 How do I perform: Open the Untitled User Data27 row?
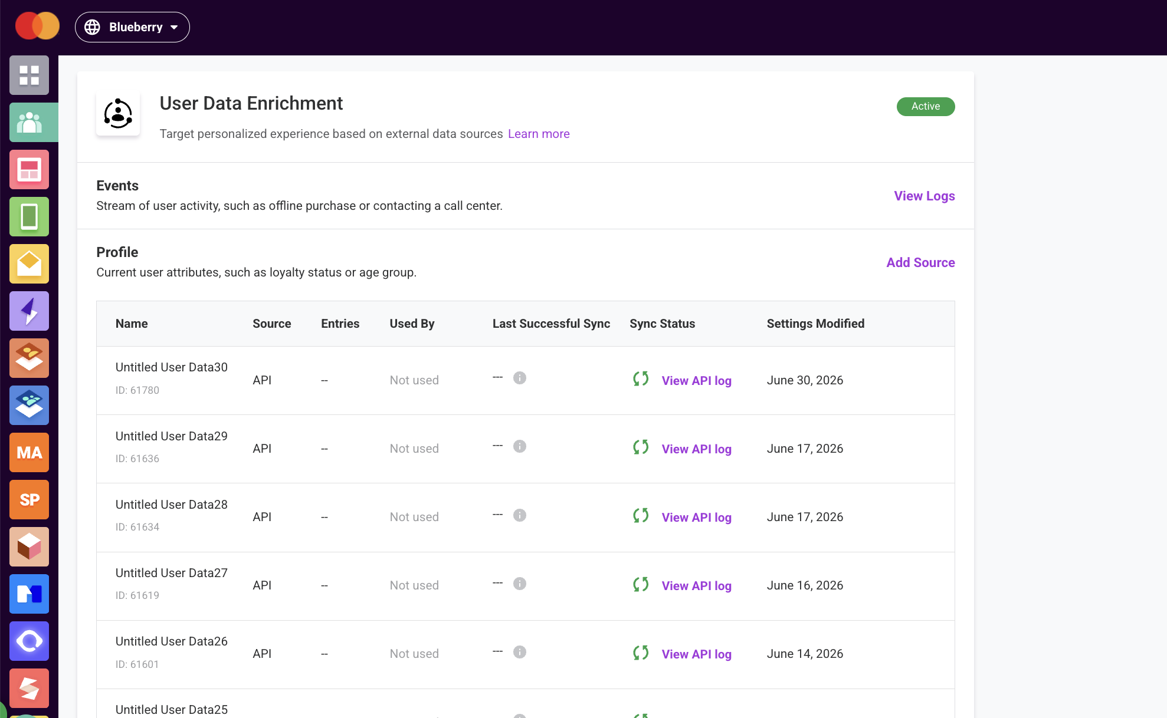[x=525, y=586]
